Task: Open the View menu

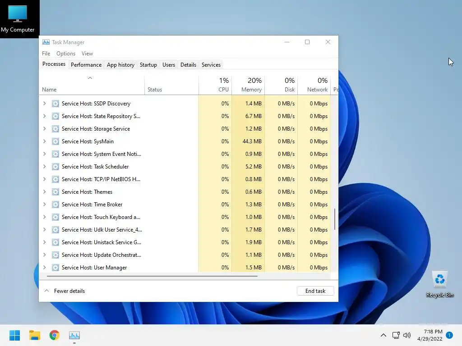Action: [87, 54]
